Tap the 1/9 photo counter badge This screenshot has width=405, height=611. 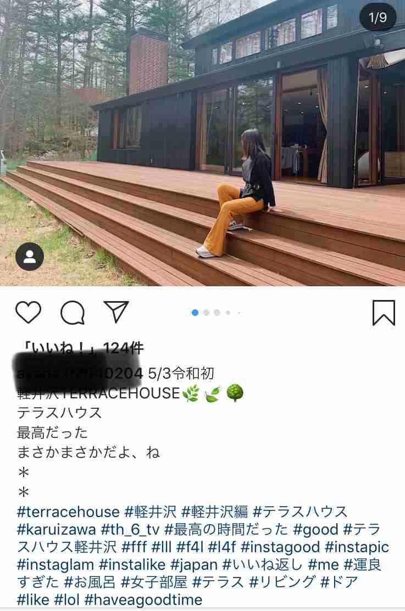378,17
